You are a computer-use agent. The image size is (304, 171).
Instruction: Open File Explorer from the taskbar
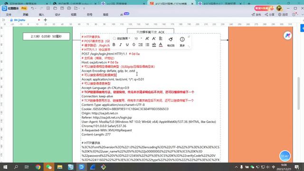tap(60, 167)
